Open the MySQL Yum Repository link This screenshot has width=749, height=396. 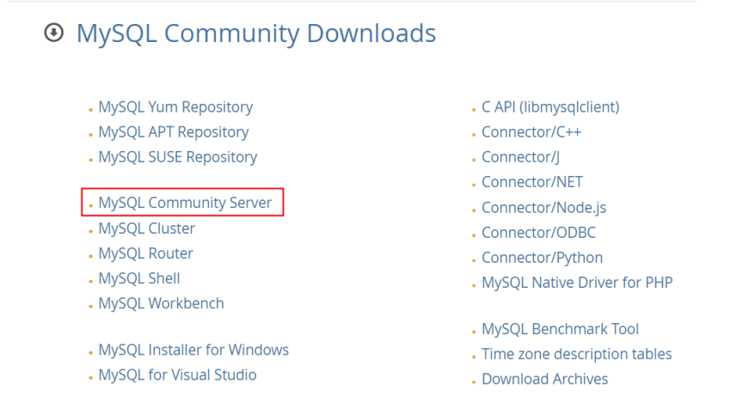pos(175,107)
